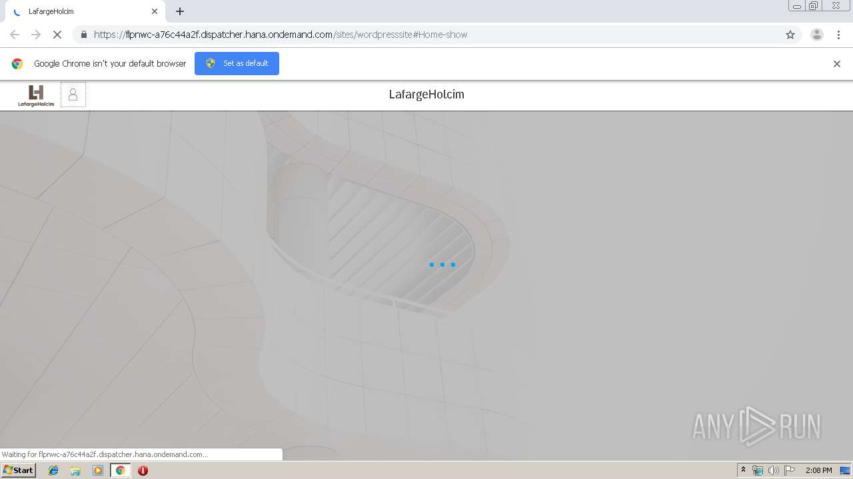This screenshot has height=479, width=853.
Task: Click the LafargeHolcim page title text
Action: click(426, 94)
